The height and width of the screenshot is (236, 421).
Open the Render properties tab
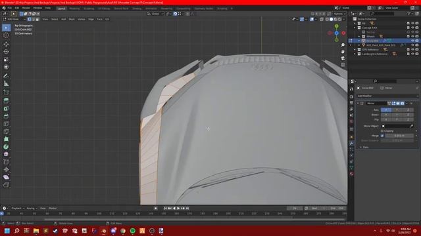click(351, 96)
